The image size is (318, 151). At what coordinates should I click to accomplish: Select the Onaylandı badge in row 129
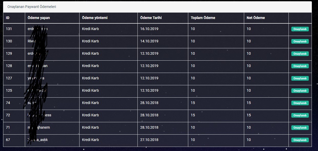click(x=300, y=54)
